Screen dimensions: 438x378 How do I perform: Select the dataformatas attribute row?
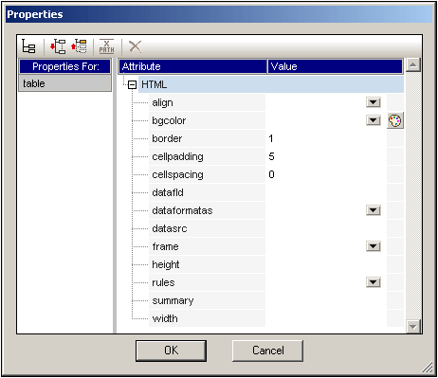point(207,210)
